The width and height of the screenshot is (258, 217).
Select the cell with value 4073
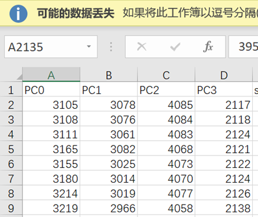pyautogui.click(x=166, y=164)
